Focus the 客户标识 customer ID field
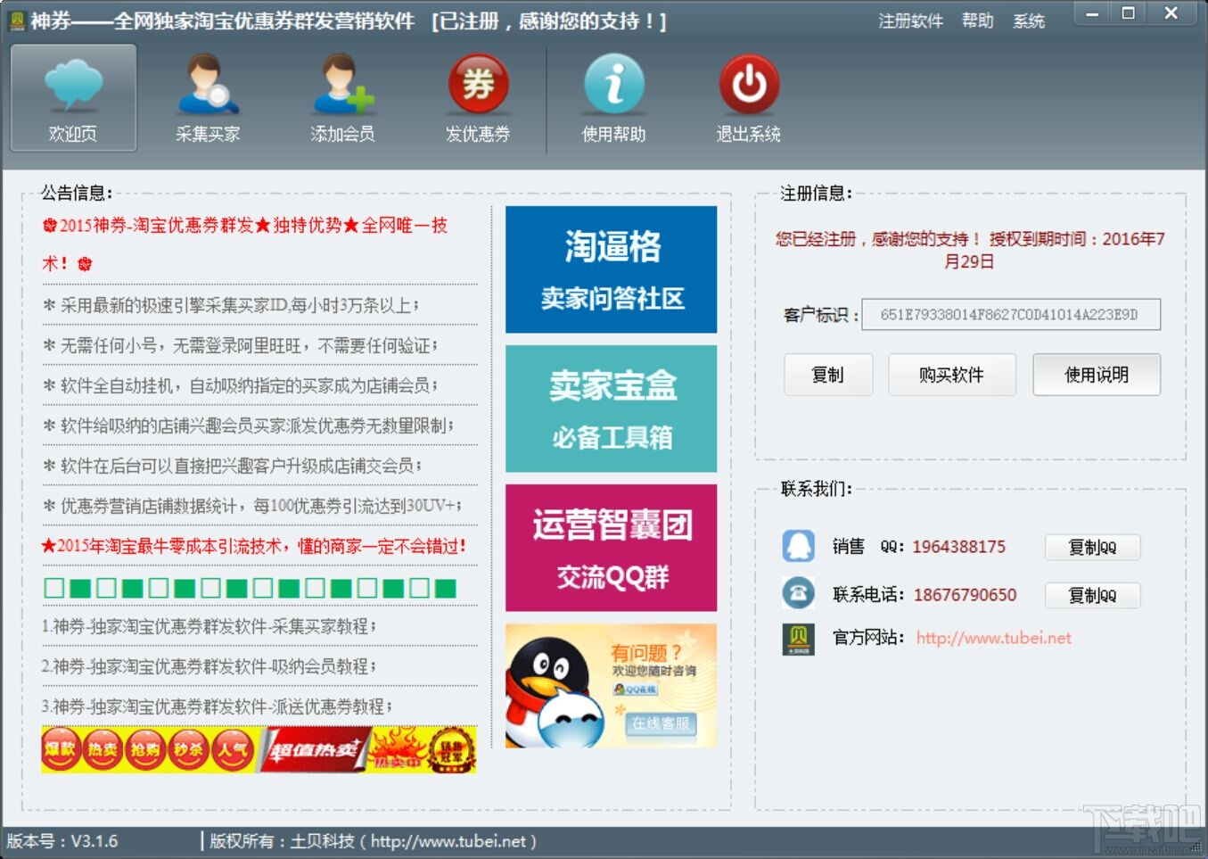 pyautogui.click(x=1011, y=314)
